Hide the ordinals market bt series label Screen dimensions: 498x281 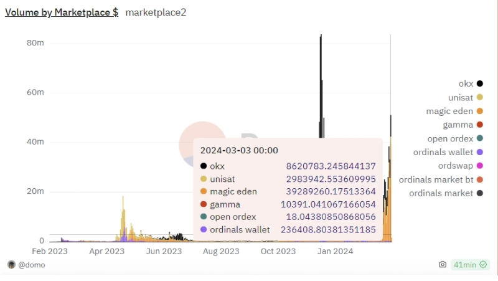point(436,179)
